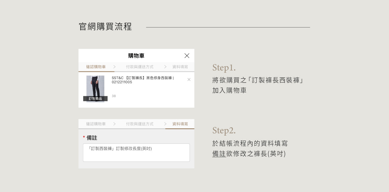The height and width of the screenshot is (192, 389).
Task: Switch to 付款與運送方式 in the cart panel
Action: coord(139,67)
